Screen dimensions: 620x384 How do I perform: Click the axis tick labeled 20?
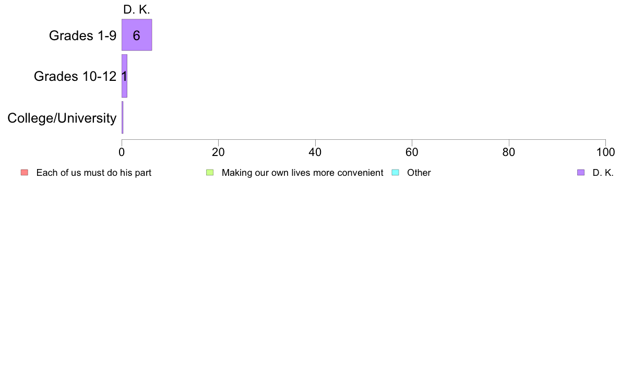[218, 152]
